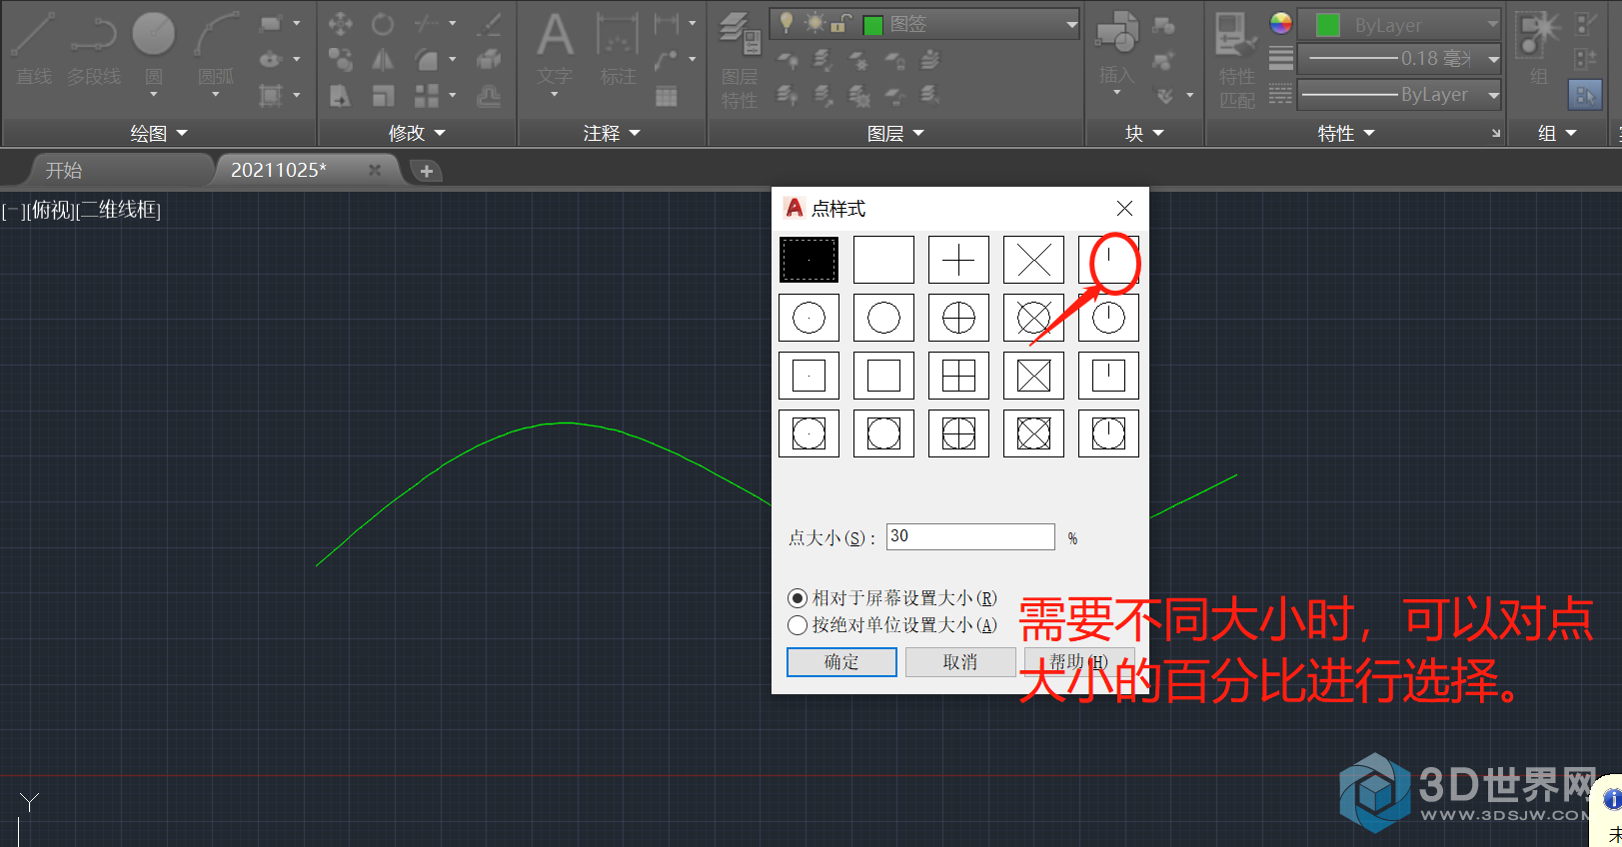Image resolution: width=1622 pixels, height=847 pixels.
Task: Click the Match Properties tool
Action: point(1236,58)
